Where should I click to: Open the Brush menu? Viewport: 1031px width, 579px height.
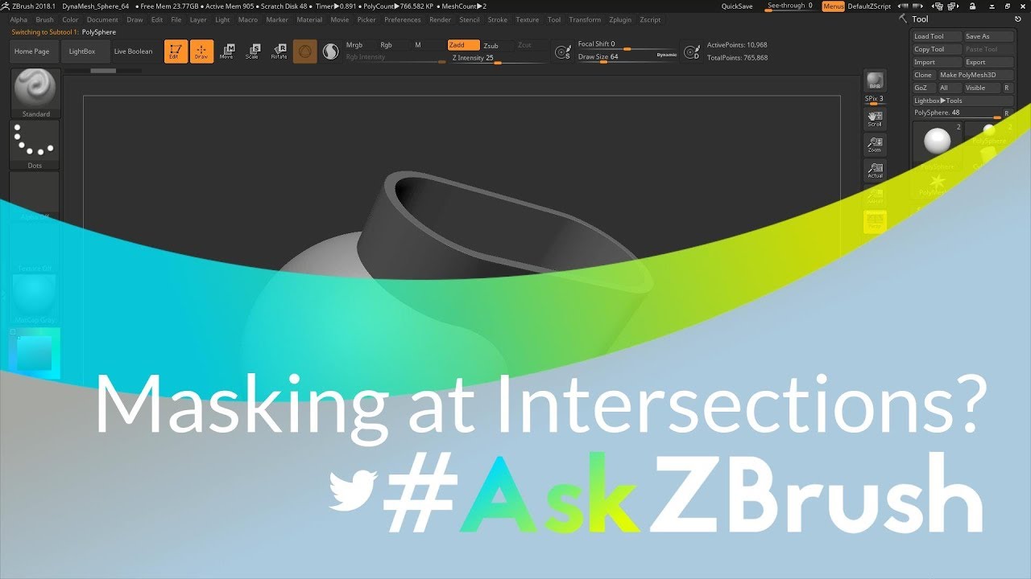click(44, 19)
